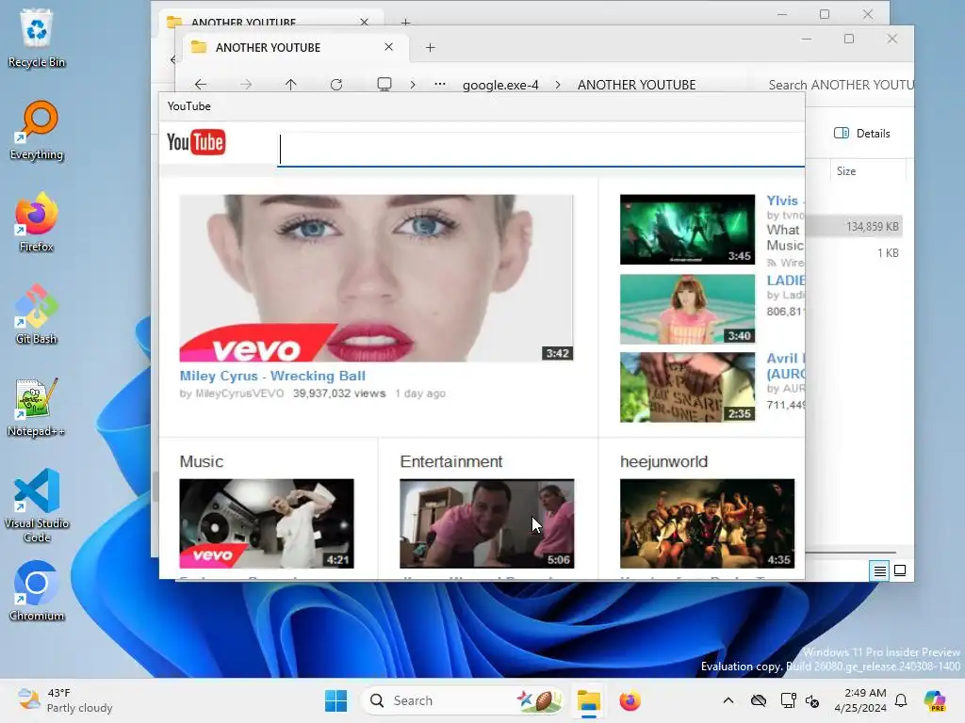This screenshot has height=723, width=965.
Task: Launch Firefox from the desktop shortcut
Action: click(x=37, y=222)
